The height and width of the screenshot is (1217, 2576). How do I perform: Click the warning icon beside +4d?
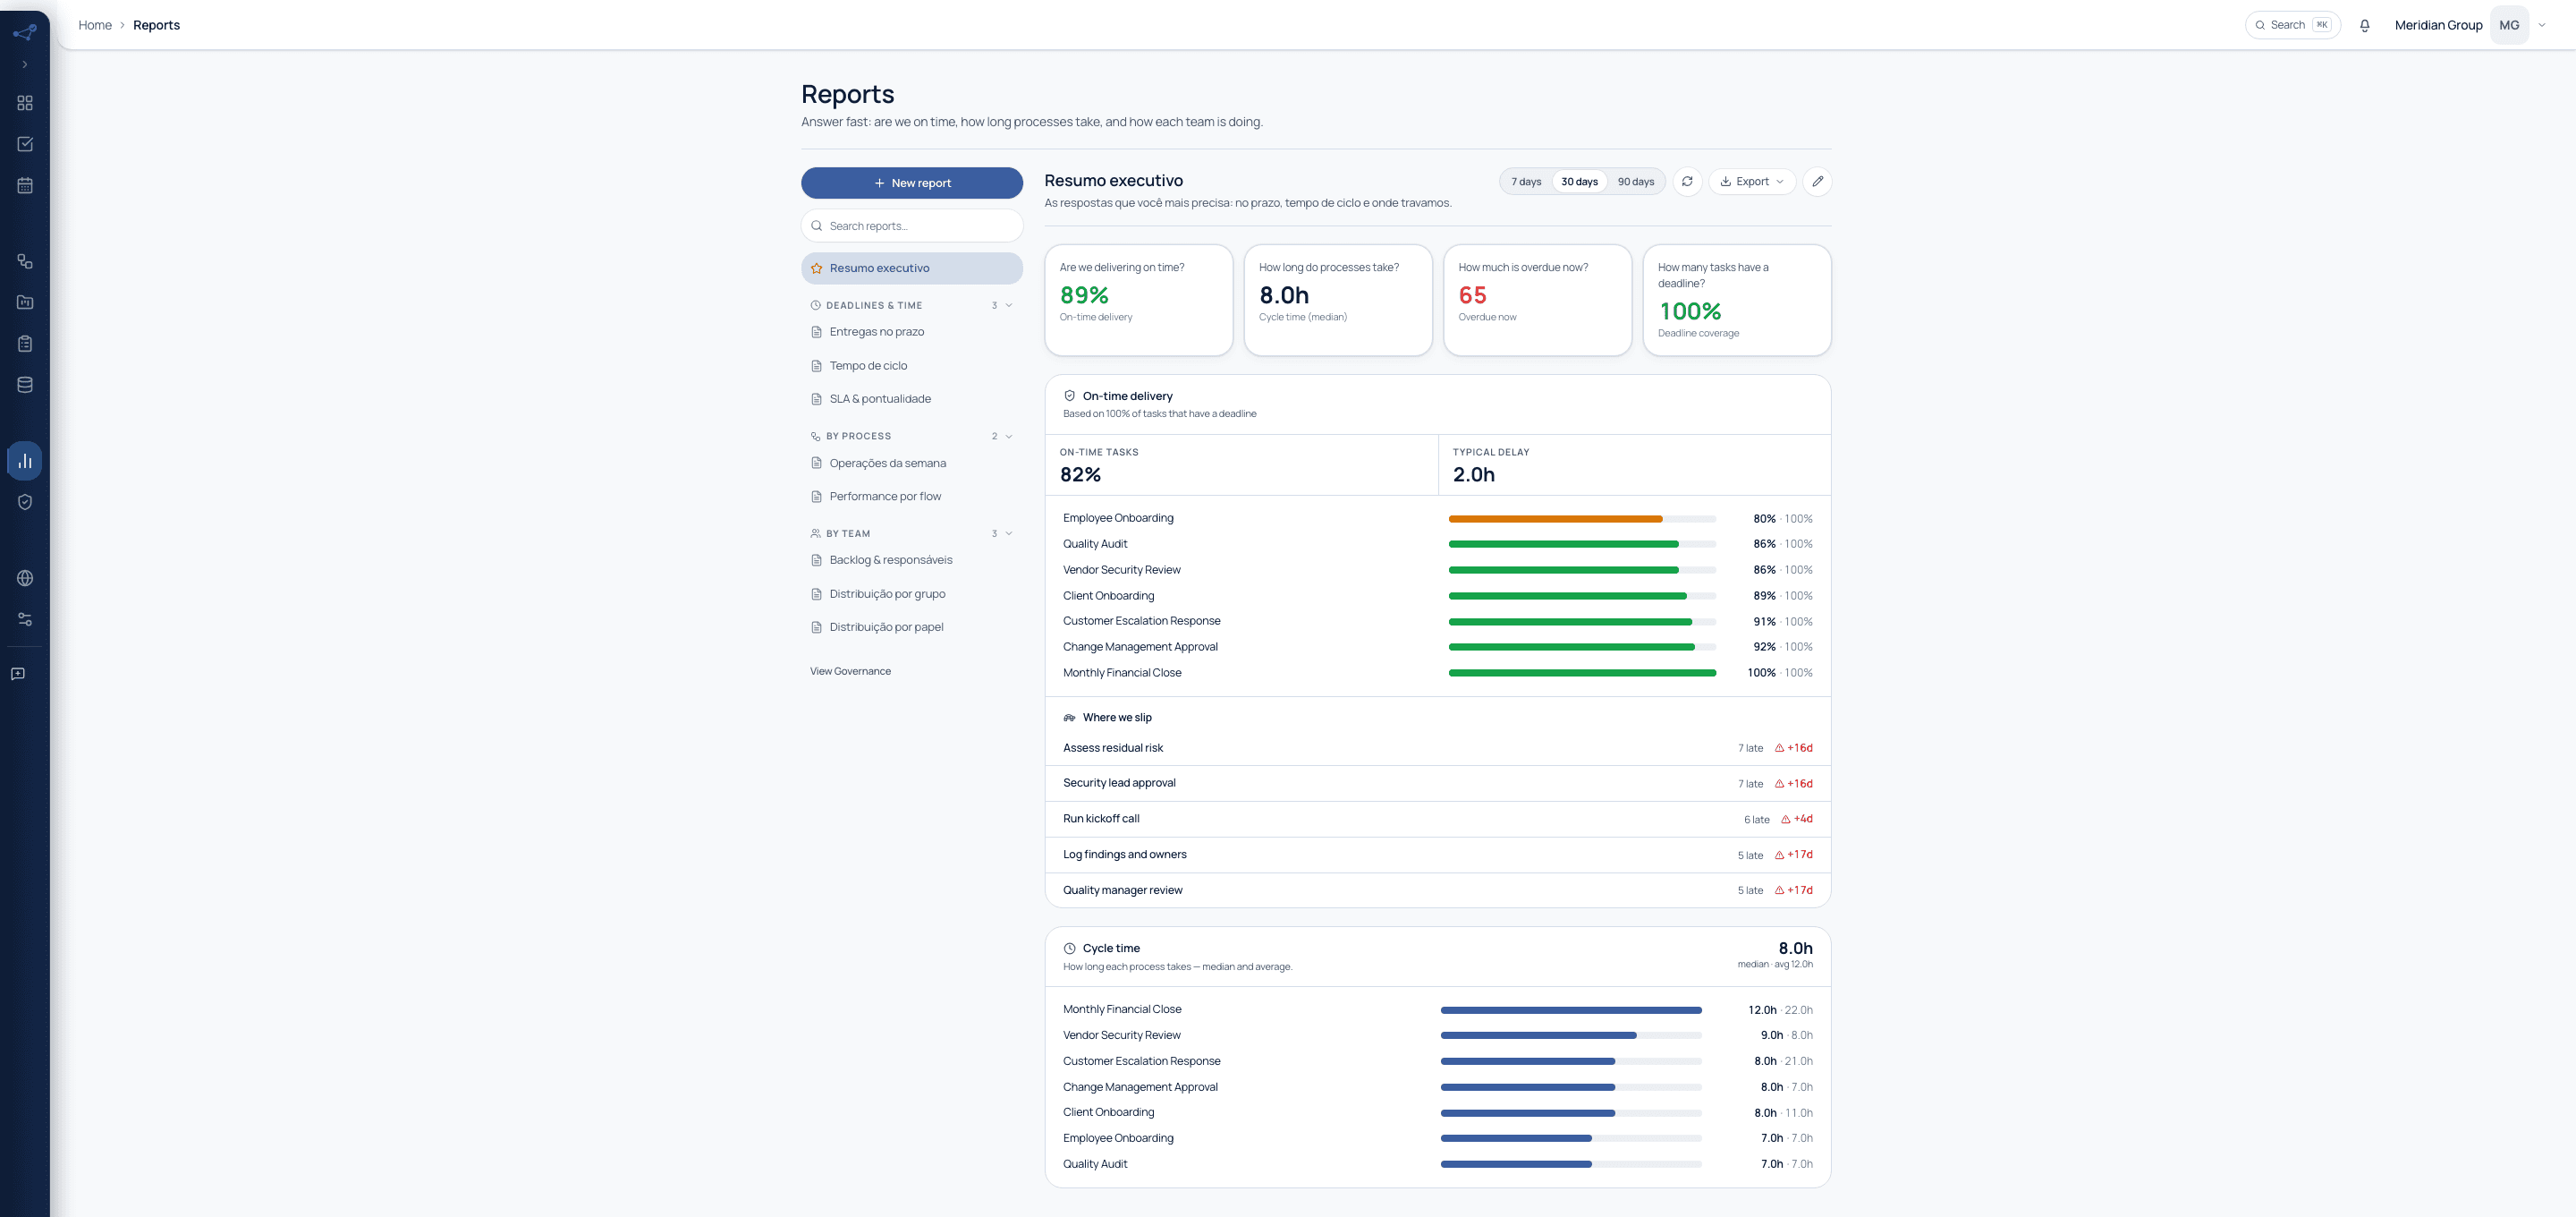point(1785,820)
